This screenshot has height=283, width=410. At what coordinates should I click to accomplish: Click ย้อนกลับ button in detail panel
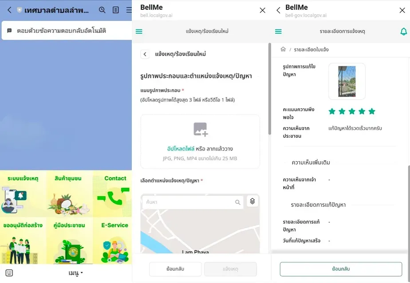(341, 269)
